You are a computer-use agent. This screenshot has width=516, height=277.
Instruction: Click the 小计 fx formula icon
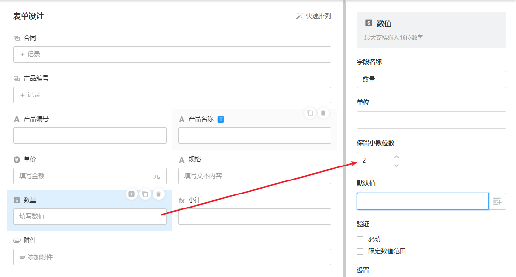pyautogui.click(x=181, y=200)
